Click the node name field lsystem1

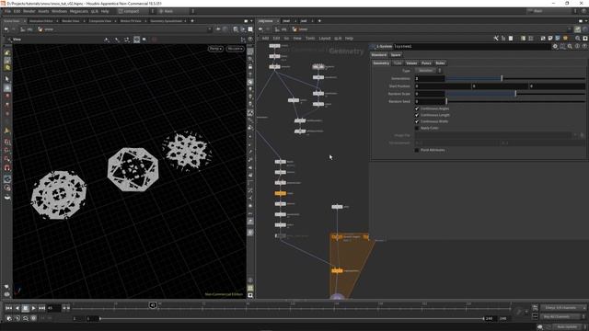pos(472,47)
